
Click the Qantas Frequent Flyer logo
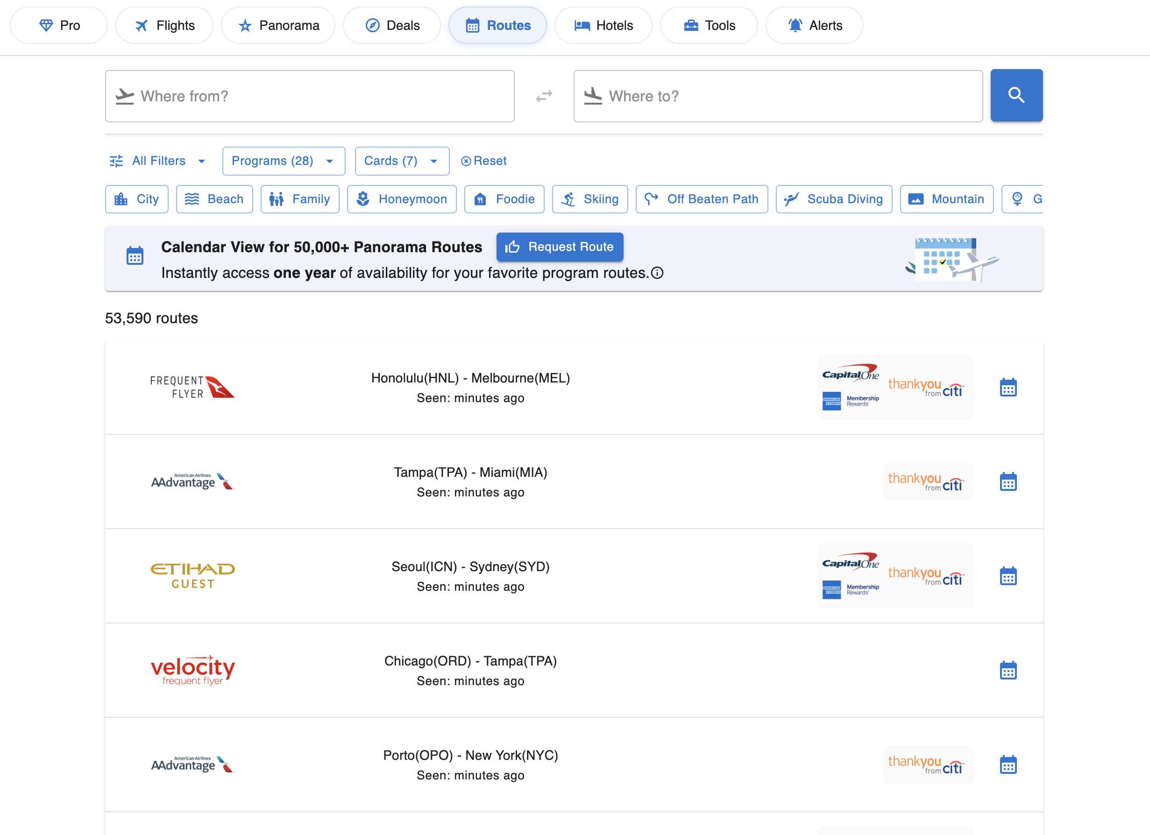(192, 387)
